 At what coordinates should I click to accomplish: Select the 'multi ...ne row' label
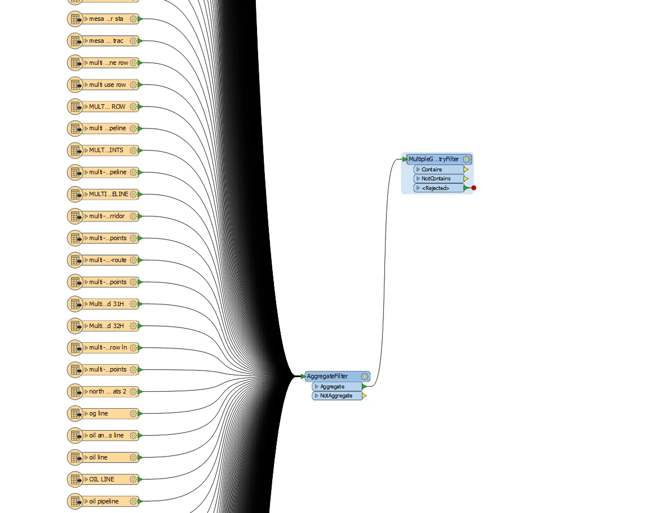click(x=109, y=63)
